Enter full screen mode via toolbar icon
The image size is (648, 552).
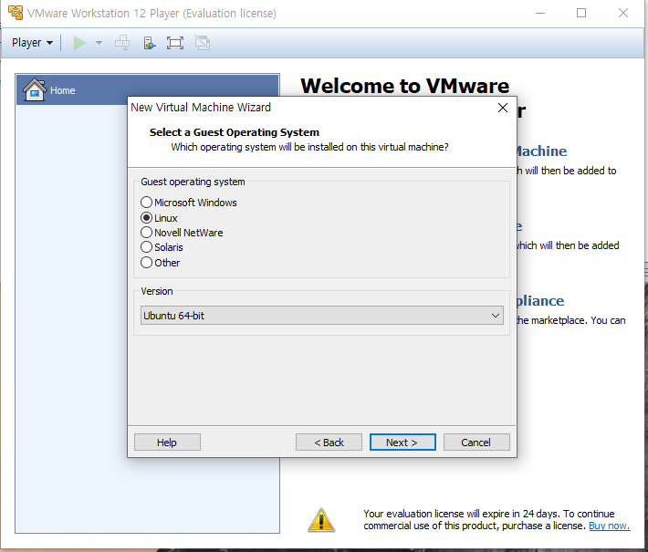click(x=175, y=43)
